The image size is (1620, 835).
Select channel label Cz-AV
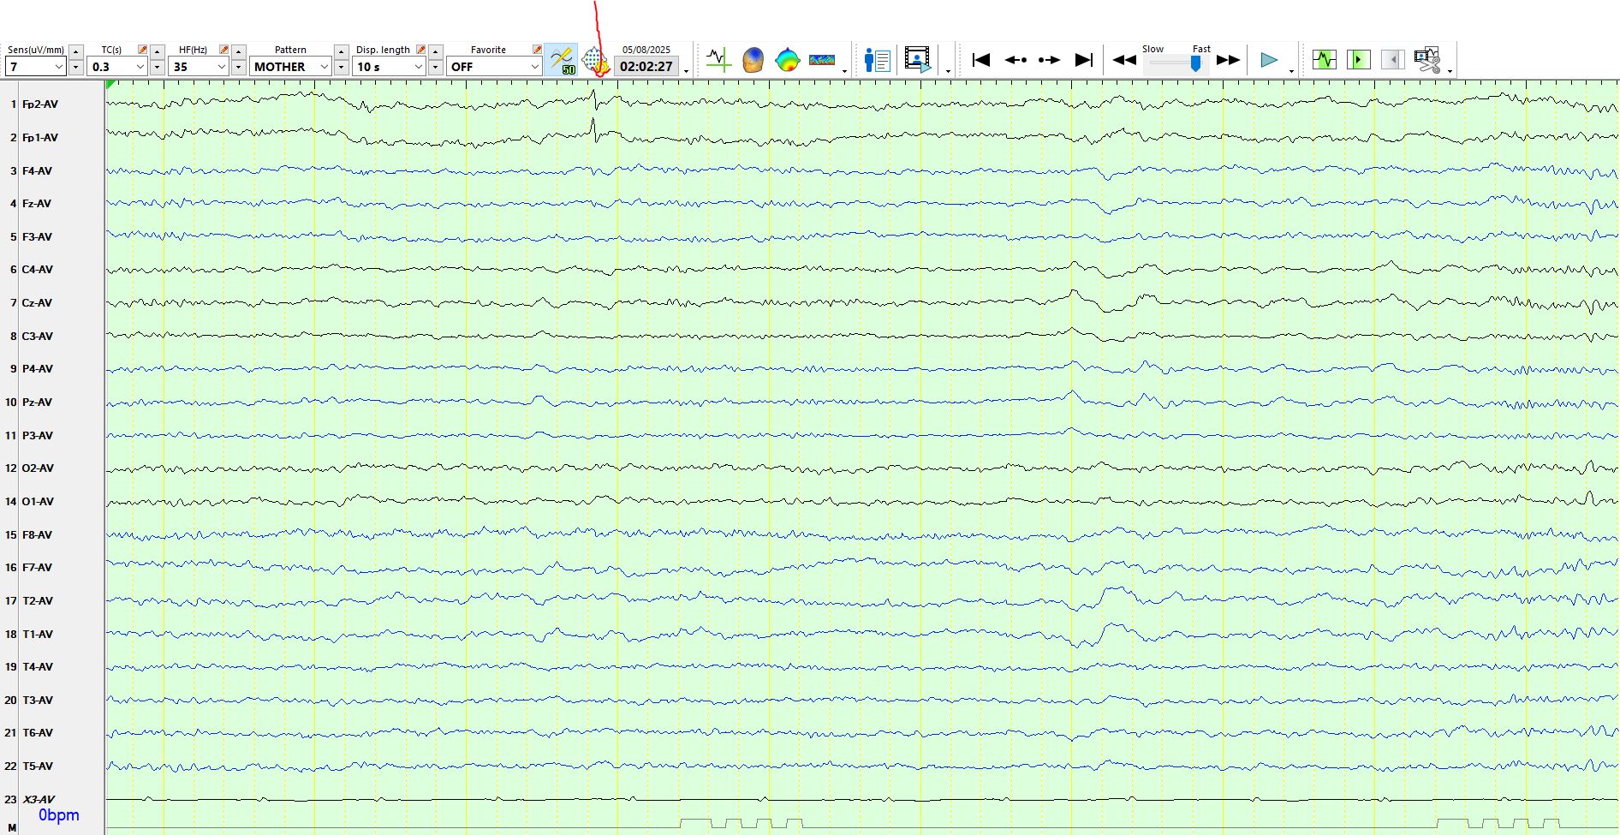pos(38,303)
